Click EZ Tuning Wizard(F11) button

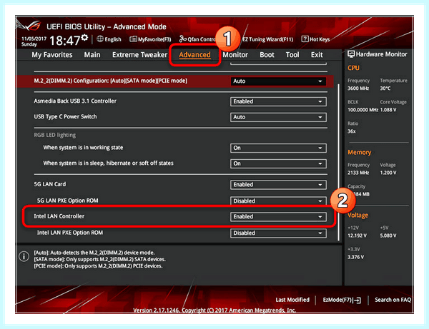[267, 39]
